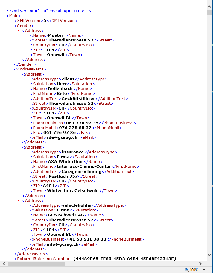Image resolution: width=213 pixels, height=273 pixels.
Task: Click the horizontal scrollbar left arrow
Action: pyautogui.click(x=4, y=264)
